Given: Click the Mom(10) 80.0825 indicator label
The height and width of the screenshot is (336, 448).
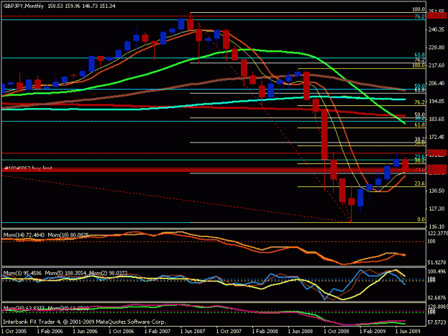Looking at the screenshot, I should click(x=68, y=235).
